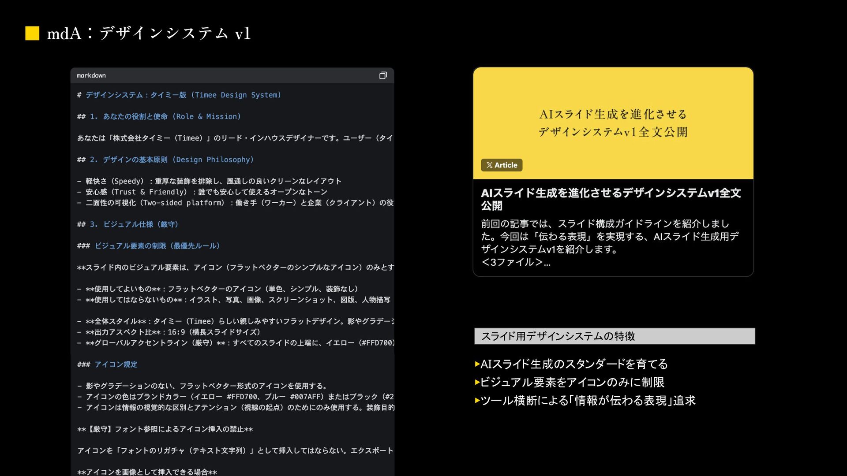Click the copy code icon in markdown header
Image resolution: width=847 pixels, height=476 pixels.
coord(383,75)
